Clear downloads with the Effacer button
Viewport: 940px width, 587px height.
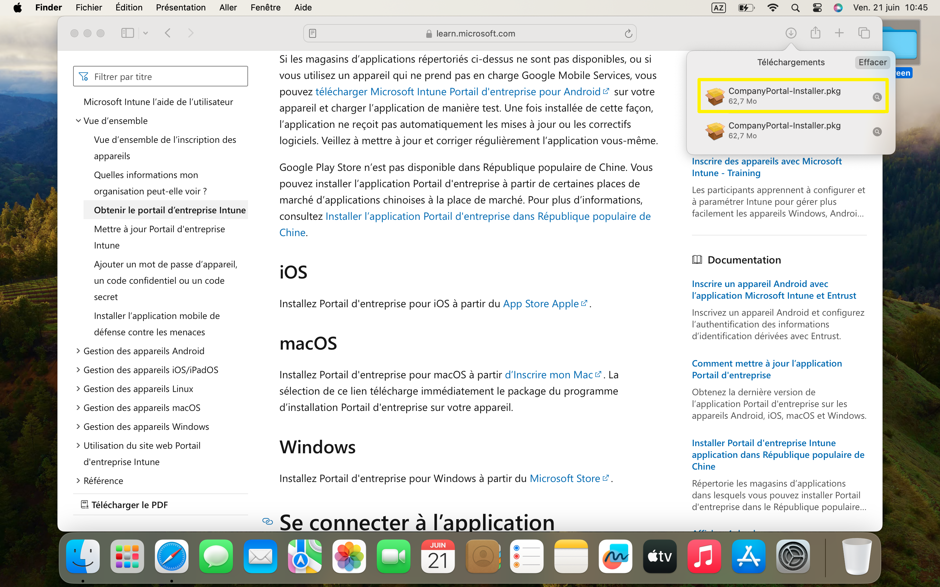[x=872, y=62]
